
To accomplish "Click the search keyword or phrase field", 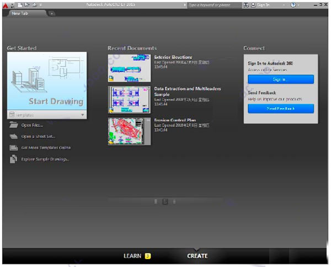I will pos(215,5).
